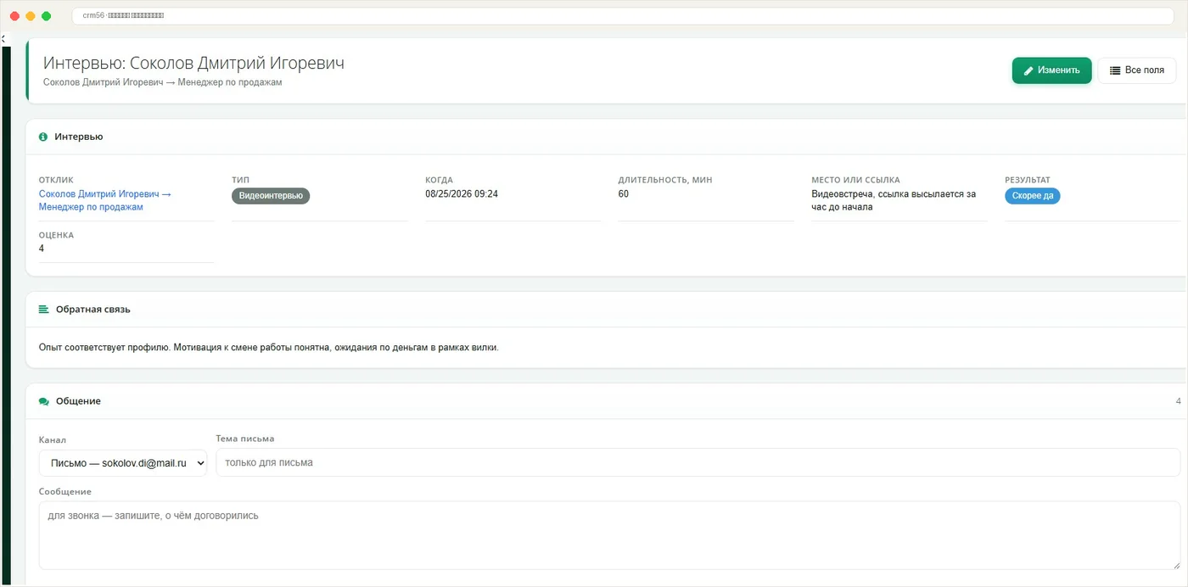This screenshot has height=587, width=1188.
Task: Click the macOS green fullscreen window button
Action: click(x=46, y=16)
